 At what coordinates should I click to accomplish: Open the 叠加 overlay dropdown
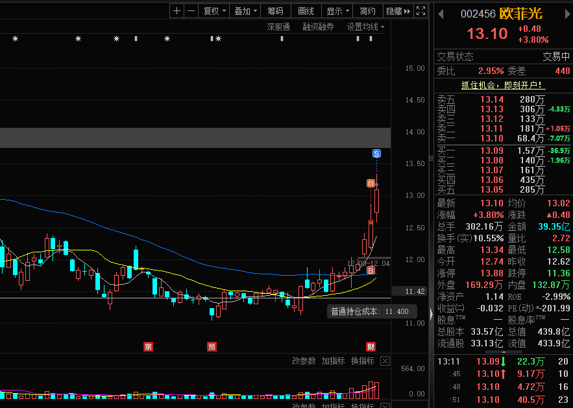(x=245, y=11)
